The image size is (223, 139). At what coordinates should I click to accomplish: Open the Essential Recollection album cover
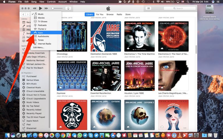(106, 76)
